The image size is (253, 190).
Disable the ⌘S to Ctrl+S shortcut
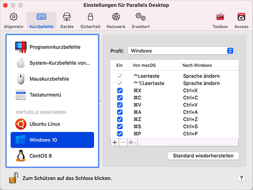pos(120,126)
